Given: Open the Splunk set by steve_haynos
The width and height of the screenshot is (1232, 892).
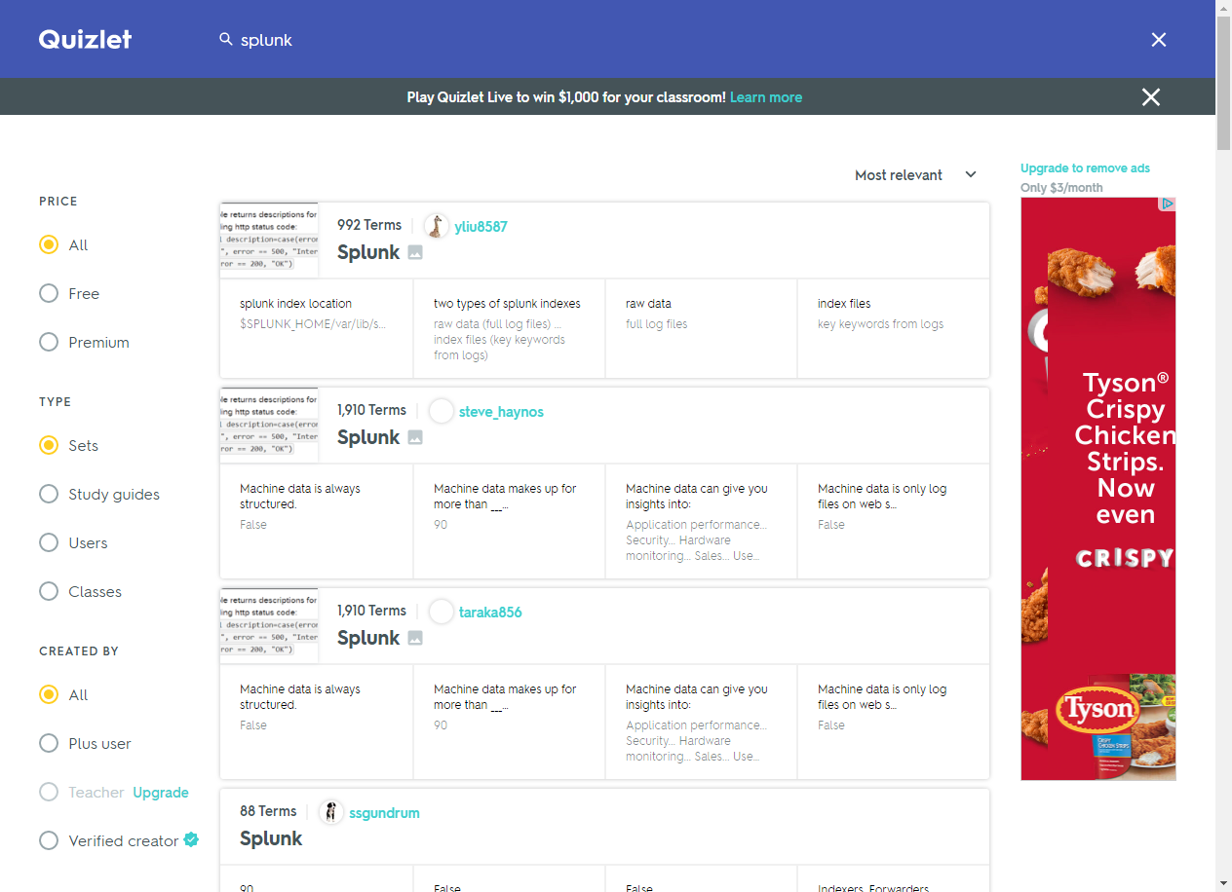Looking at the screenshot, I should [x=368, y=437].
